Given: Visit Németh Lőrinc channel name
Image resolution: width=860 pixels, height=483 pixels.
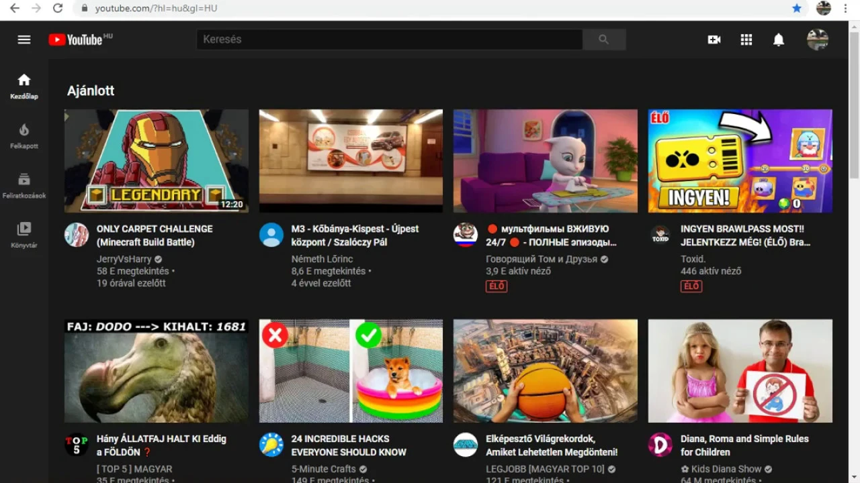Looking at the screenshot, I should click(322, 259).
